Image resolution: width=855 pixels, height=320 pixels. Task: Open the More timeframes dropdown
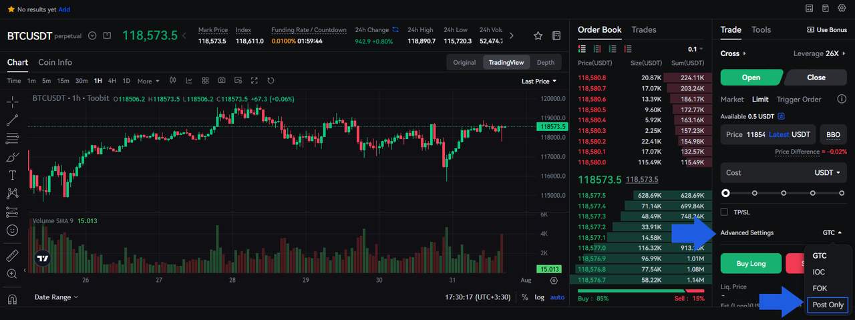click(148, 81)
